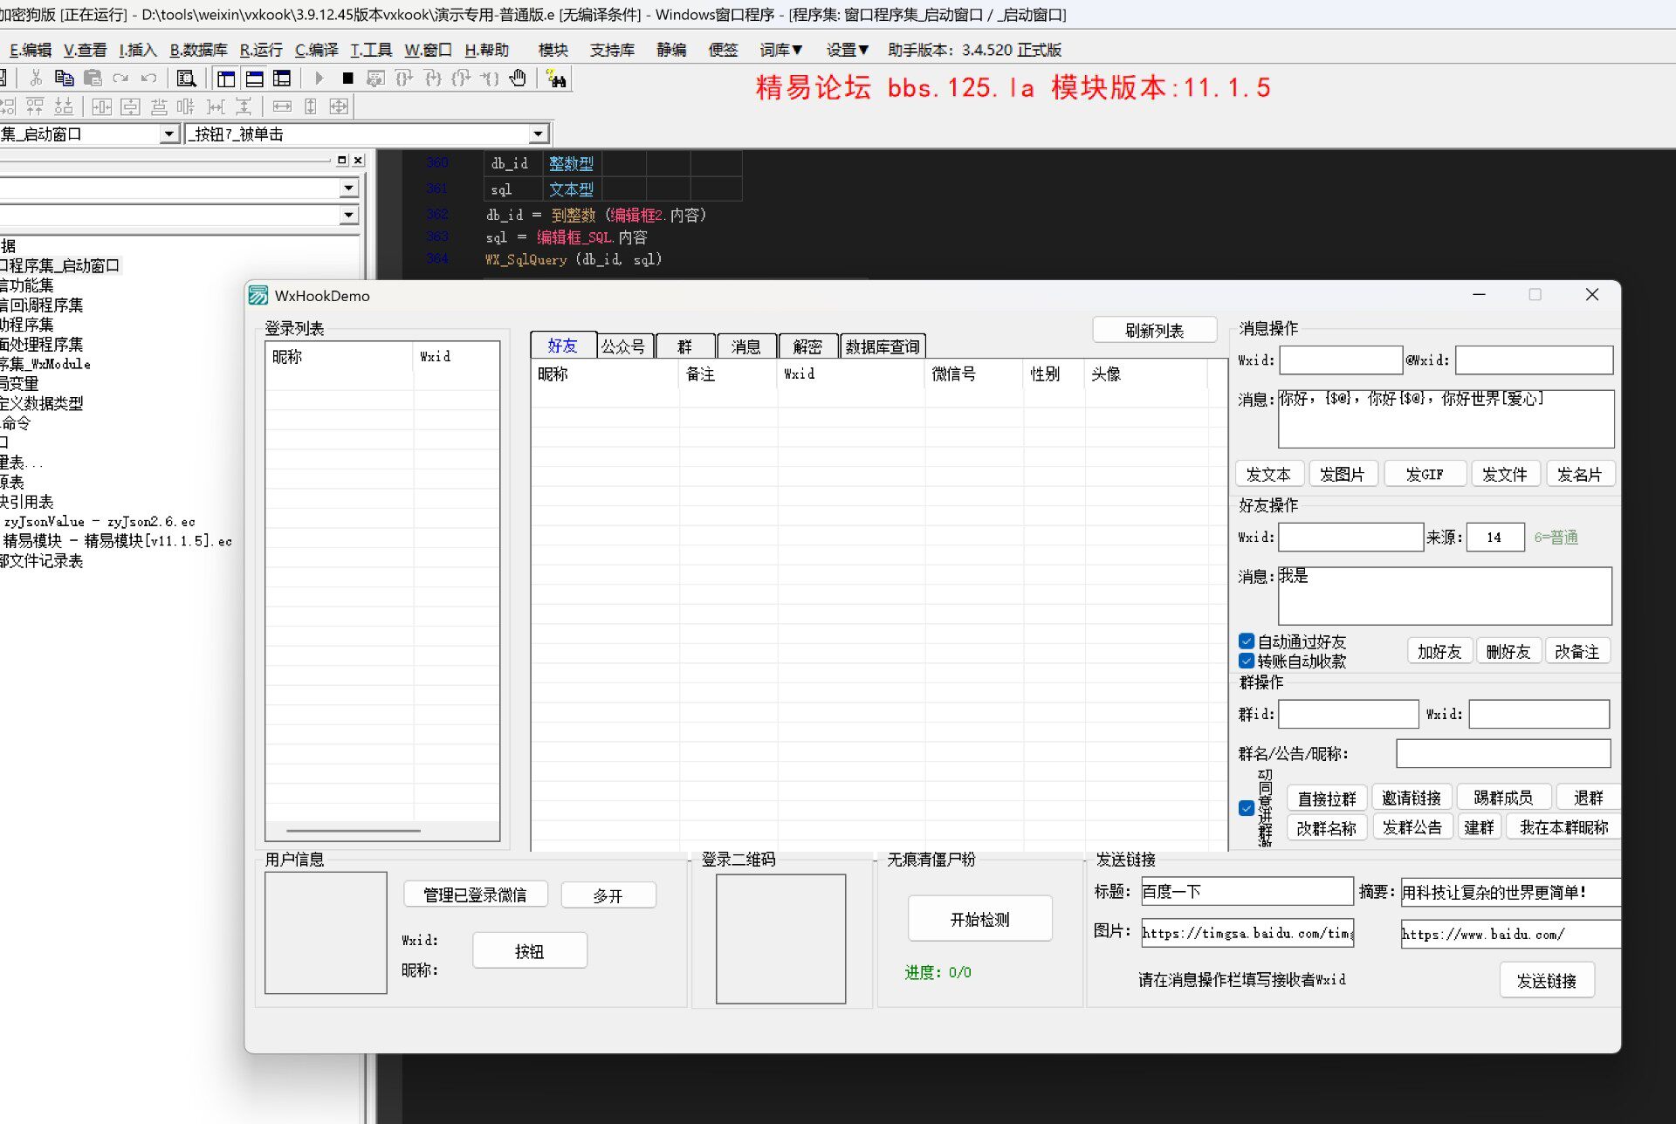This screenshot has width=1676, height=1124.
Task: Click the first step-debug braces icon
Action: [403, 79]
